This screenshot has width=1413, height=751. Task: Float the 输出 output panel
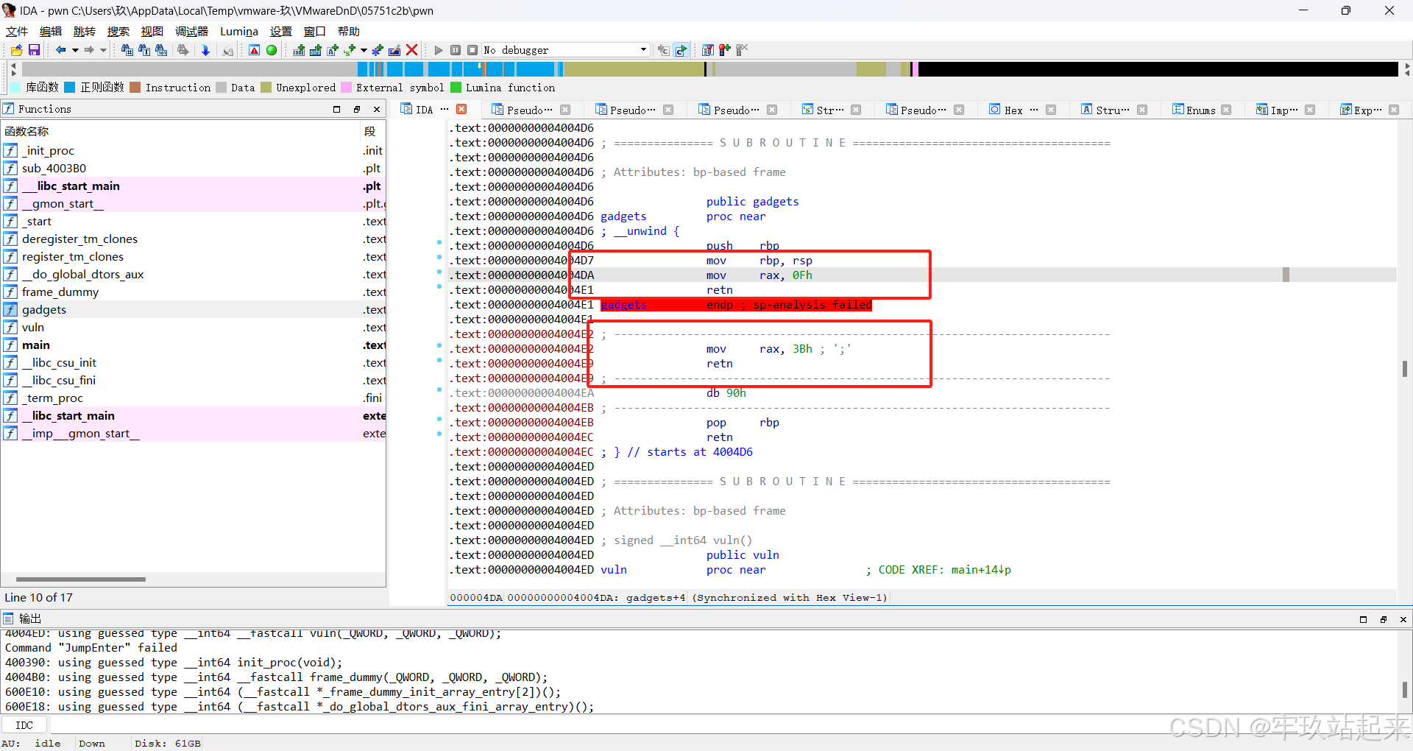(x=1383, y=619)
